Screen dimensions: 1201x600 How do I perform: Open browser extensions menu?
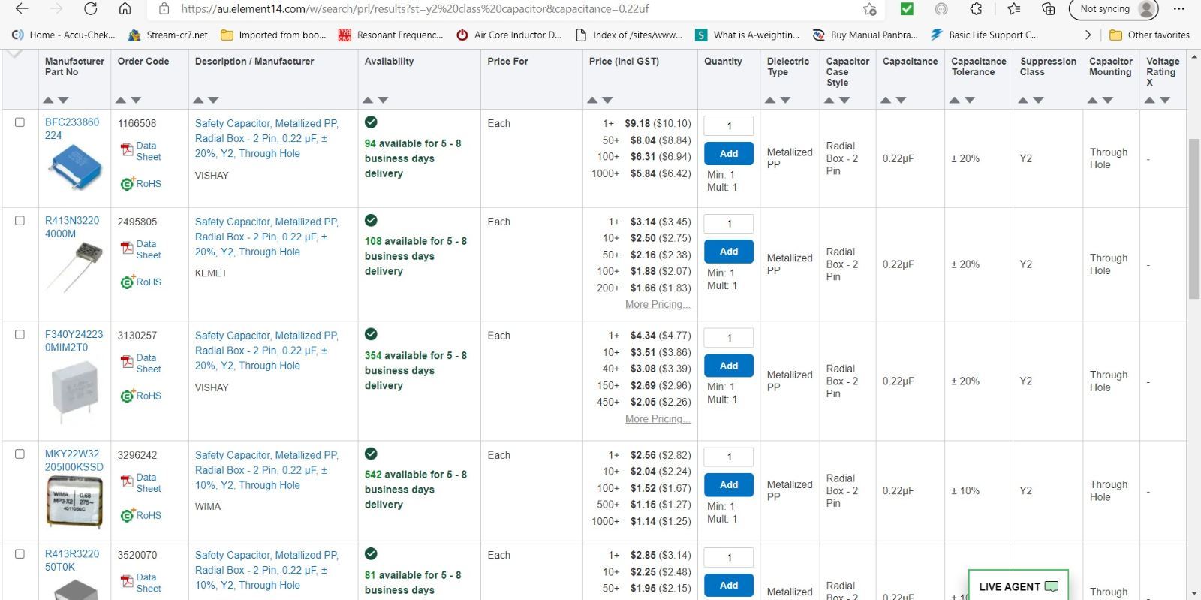(976, 9)
